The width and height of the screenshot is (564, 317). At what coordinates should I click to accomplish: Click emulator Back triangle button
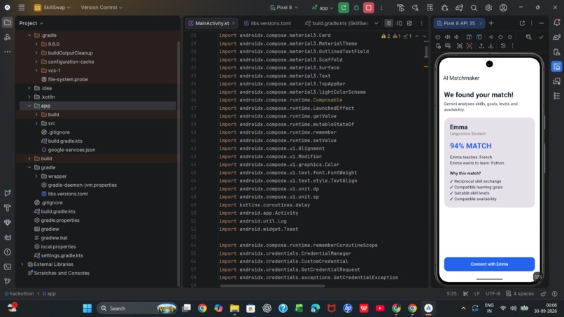491,36
